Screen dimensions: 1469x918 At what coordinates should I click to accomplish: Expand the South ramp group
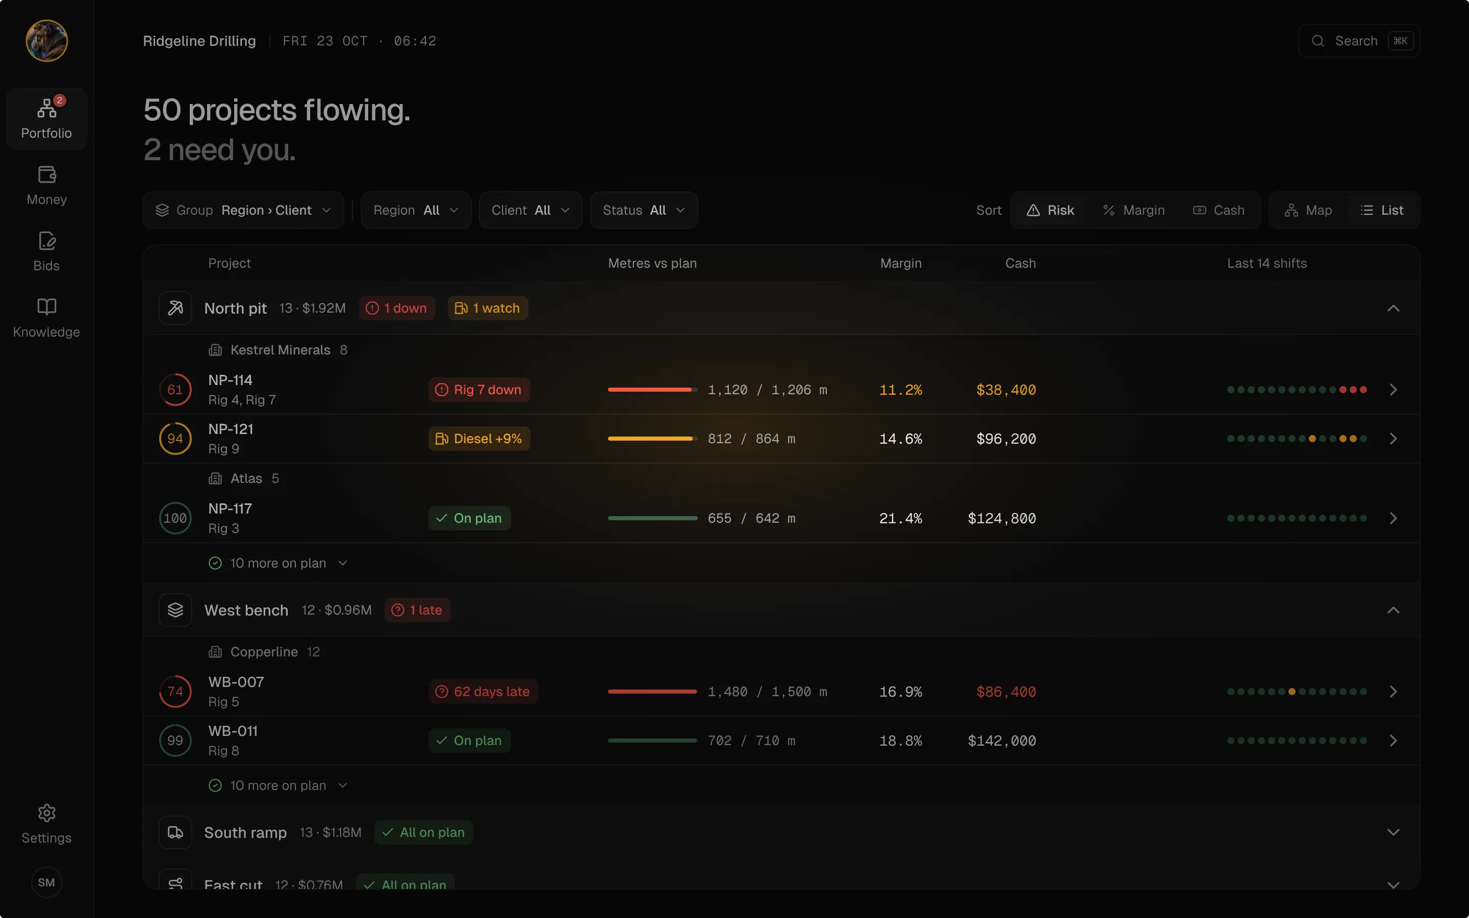tap(1393, 832)
